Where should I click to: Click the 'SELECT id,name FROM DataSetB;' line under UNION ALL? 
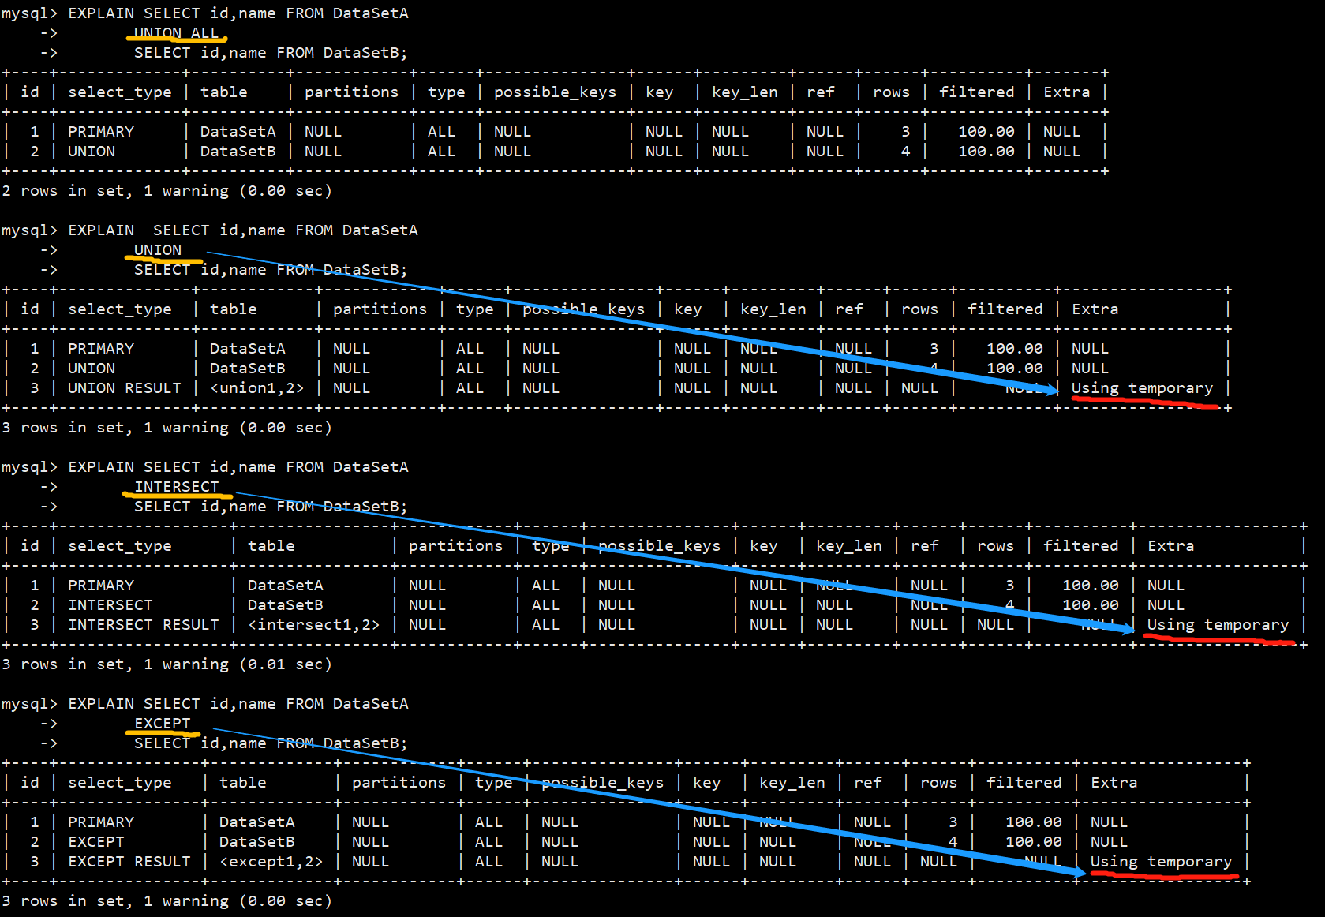[271, 53]
